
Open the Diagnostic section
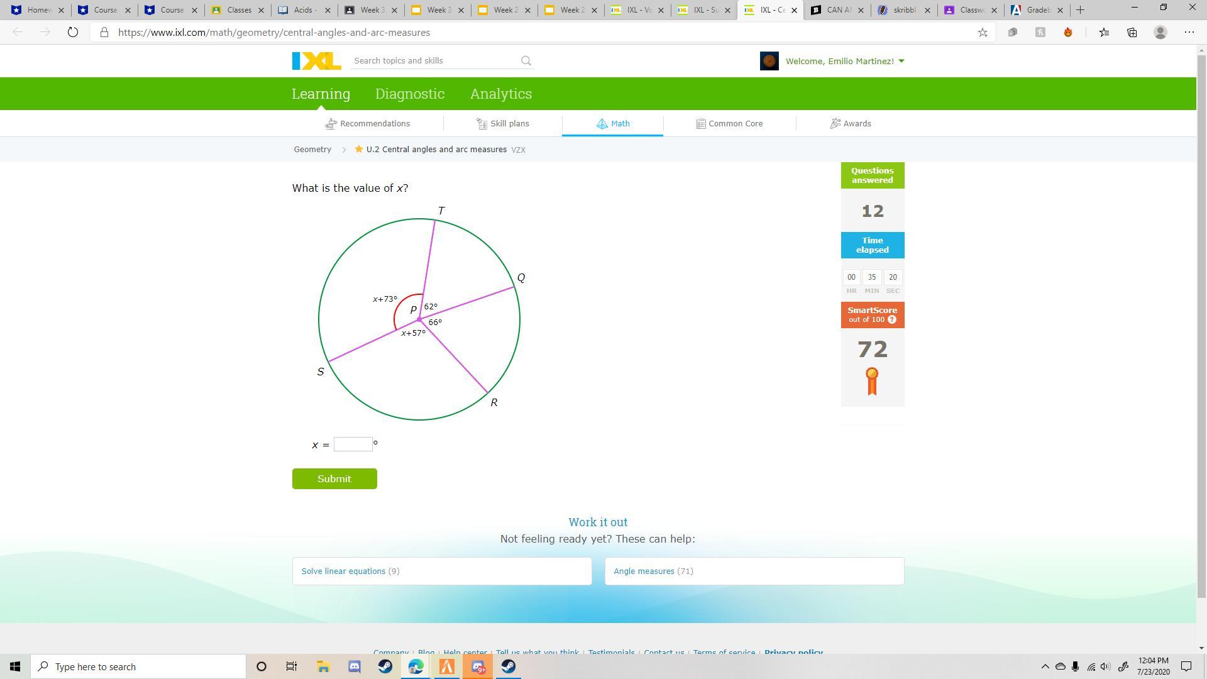pyautogui.click(x=409, y=94)
